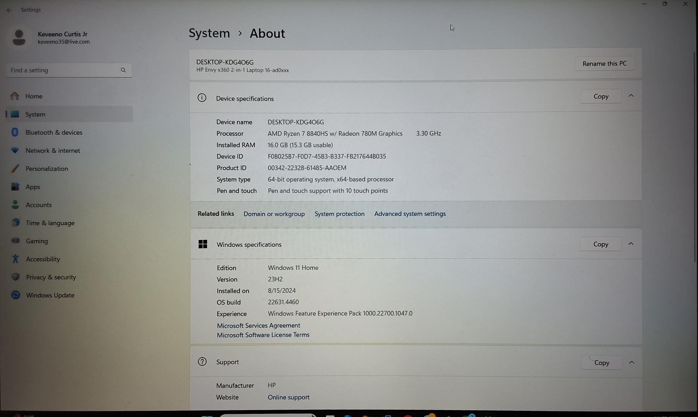Copy the Windows specifications

click(x=600, y=244)
